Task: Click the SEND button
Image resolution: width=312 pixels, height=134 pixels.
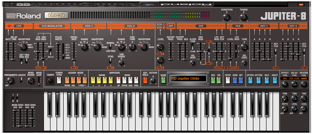Action: click(235, 80)
